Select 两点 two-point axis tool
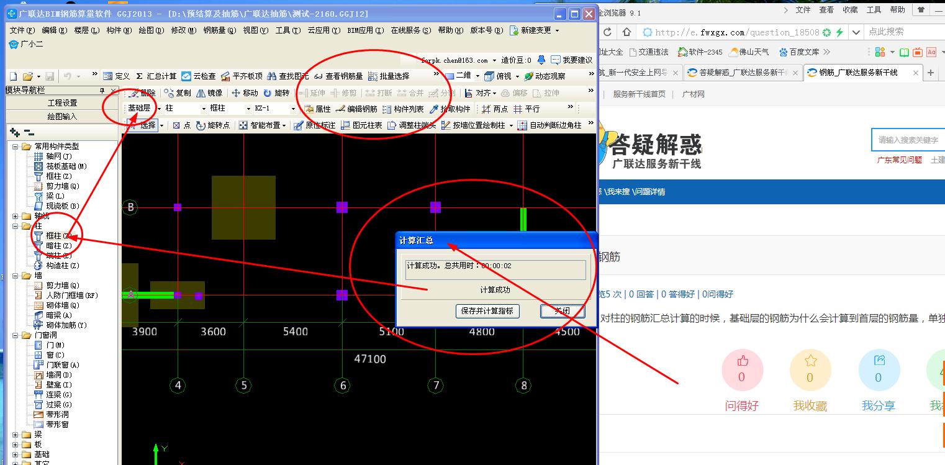The image size is (945, 465). (495, 109)
